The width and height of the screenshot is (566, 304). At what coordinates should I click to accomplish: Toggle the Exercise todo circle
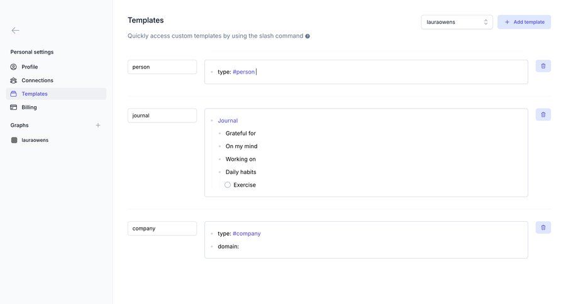tap(228, 185)
